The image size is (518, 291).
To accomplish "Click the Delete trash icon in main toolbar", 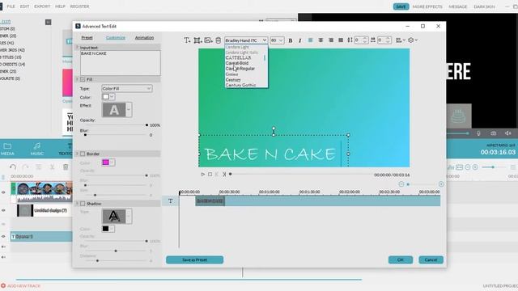I will click(66, 167).
